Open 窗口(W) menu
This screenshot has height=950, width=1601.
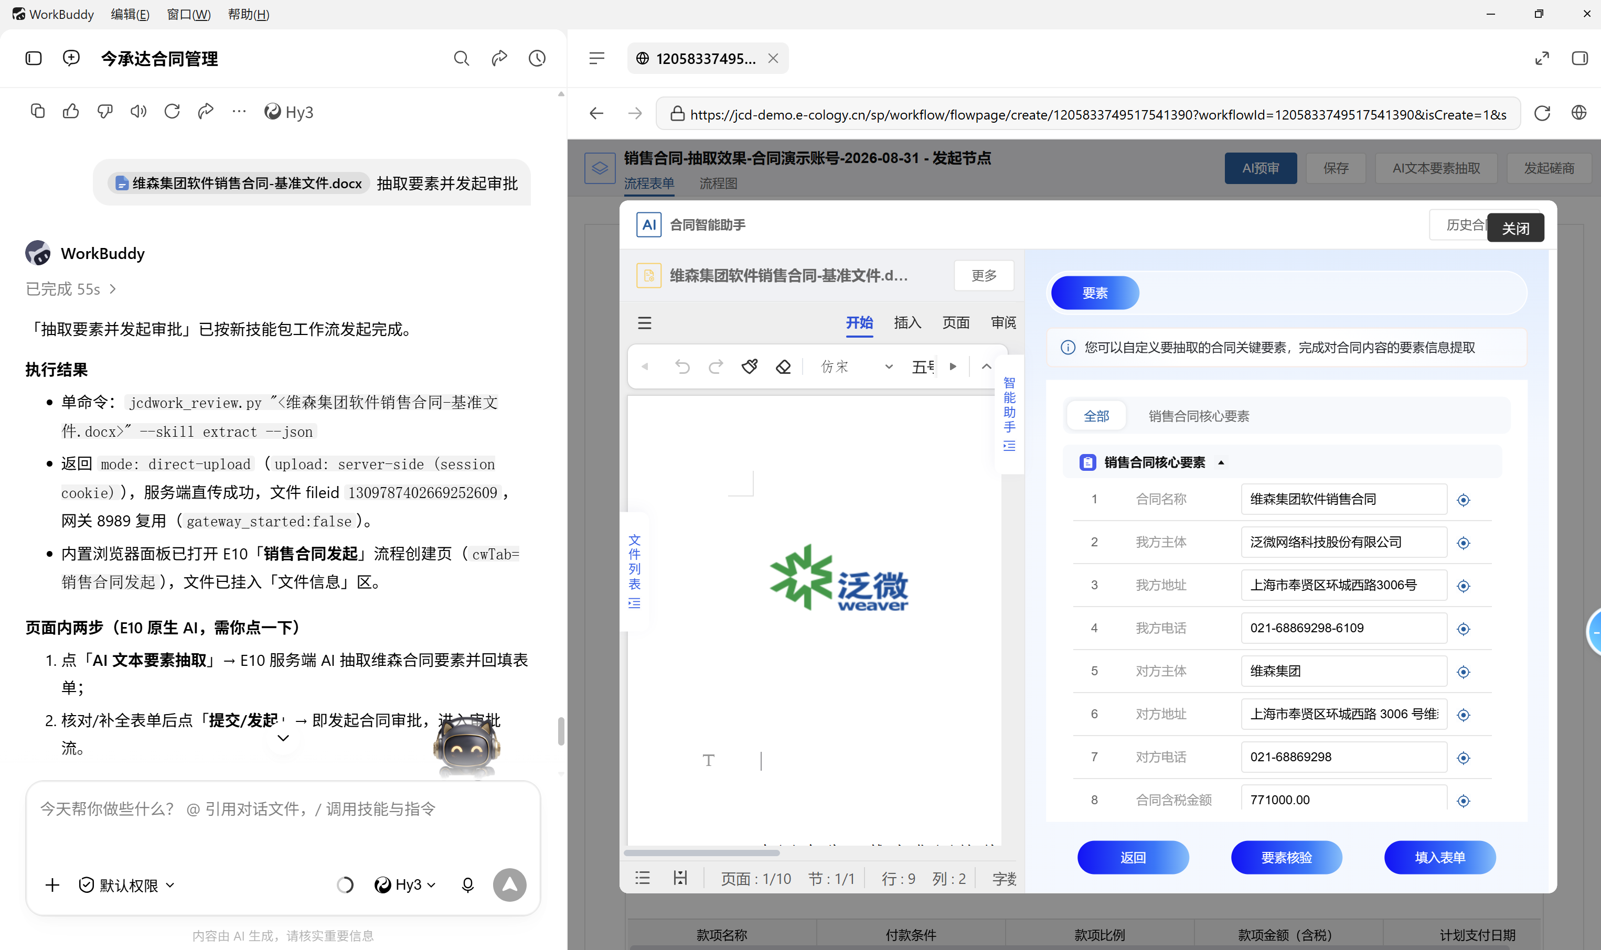(188, 14)
